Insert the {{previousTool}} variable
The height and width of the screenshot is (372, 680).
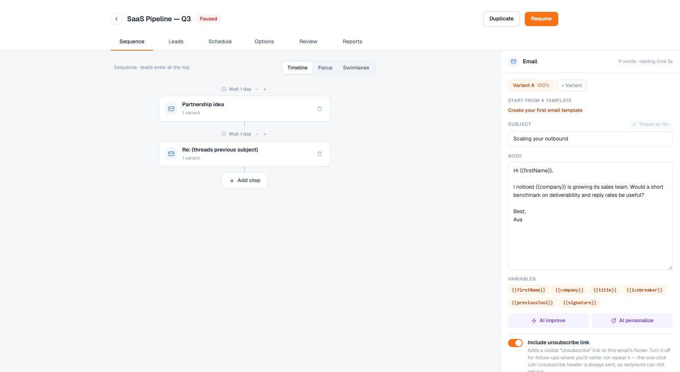click(x=533, y=303)
